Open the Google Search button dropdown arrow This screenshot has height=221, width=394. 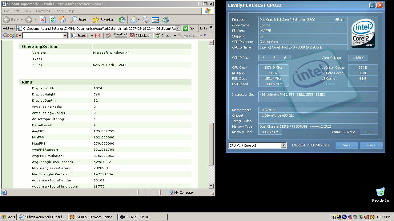coord(92,36)
